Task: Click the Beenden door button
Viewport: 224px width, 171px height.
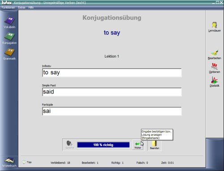Action: [x=155, y=145]
